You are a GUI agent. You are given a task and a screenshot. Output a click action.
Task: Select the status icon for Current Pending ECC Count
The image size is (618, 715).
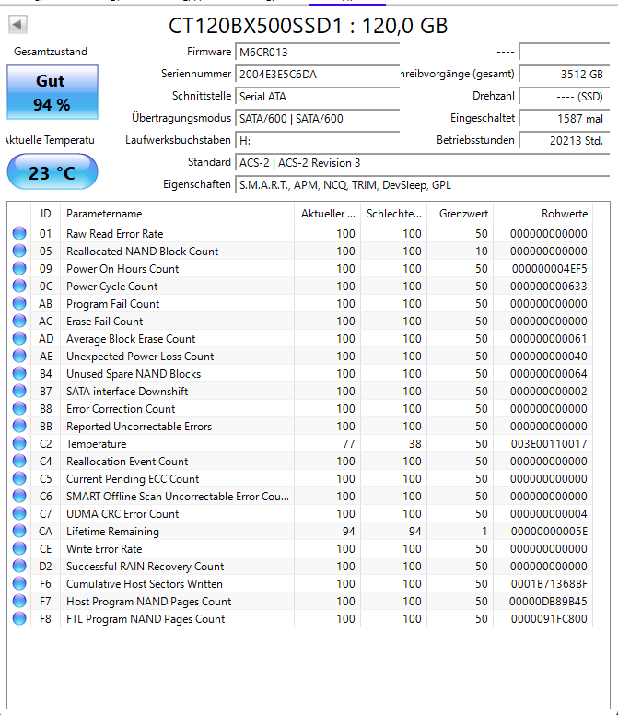pos(19,479)
